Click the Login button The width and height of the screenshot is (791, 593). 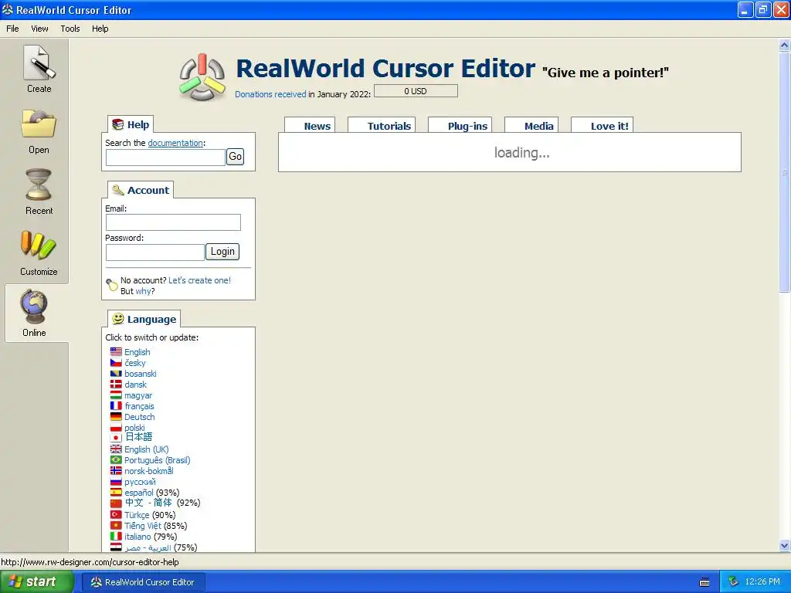pos(222,252)
